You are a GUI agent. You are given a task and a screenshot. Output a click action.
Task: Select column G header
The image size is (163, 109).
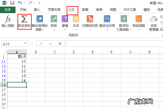130,52
